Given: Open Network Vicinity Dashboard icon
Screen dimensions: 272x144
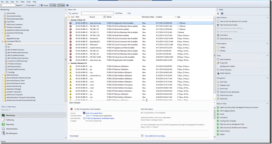Looking at the screenshot, I should (x=218, y=92).
